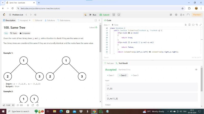Select Case 2 result
The width and height of the screenshot is (204, 114).
(123, 75)
